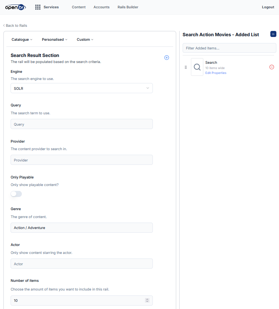Image resolution: width=279 pixels, height=309 pixels.
Task: Expand the Personalised menu
Action: (55, 40)
